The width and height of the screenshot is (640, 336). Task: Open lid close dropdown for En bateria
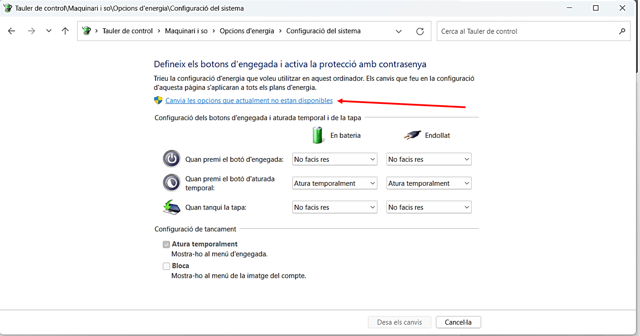click(x=334, y=207)
